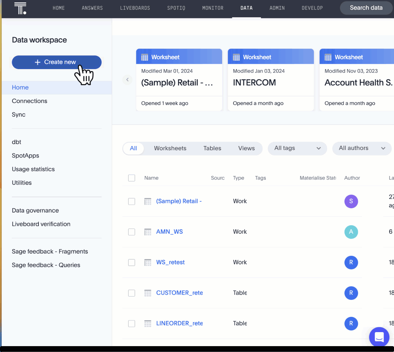Viewport: 394px width, 352px height.
Task: Show only Tables in the filter
Action: 212,148
